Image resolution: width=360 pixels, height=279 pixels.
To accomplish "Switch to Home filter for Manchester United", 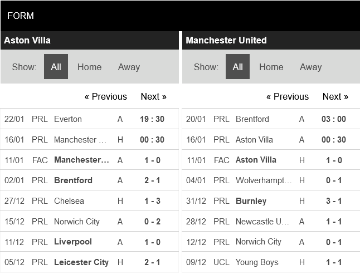I will point(271,67).
